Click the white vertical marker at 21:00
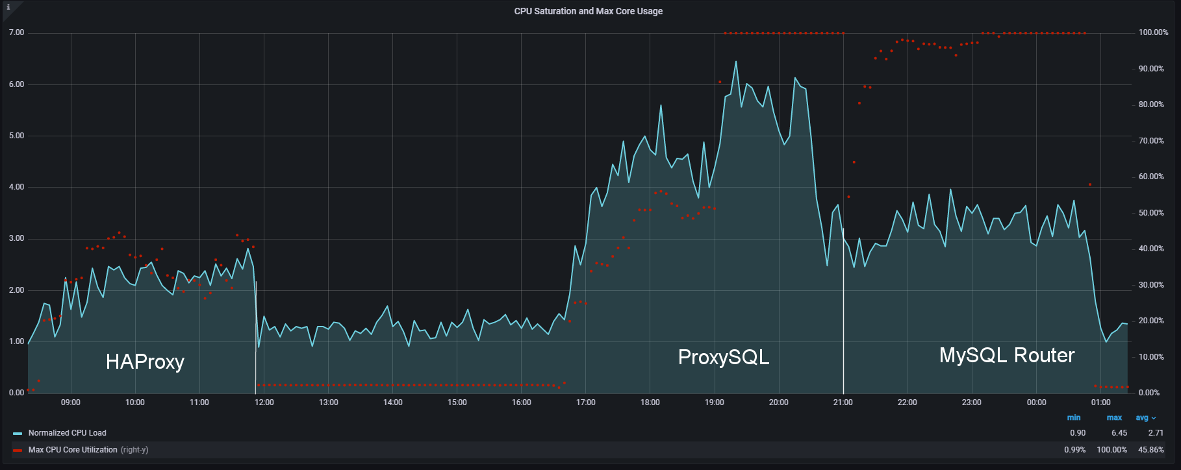The width and height of the screenshot is (1181, 470). (843, 312)
